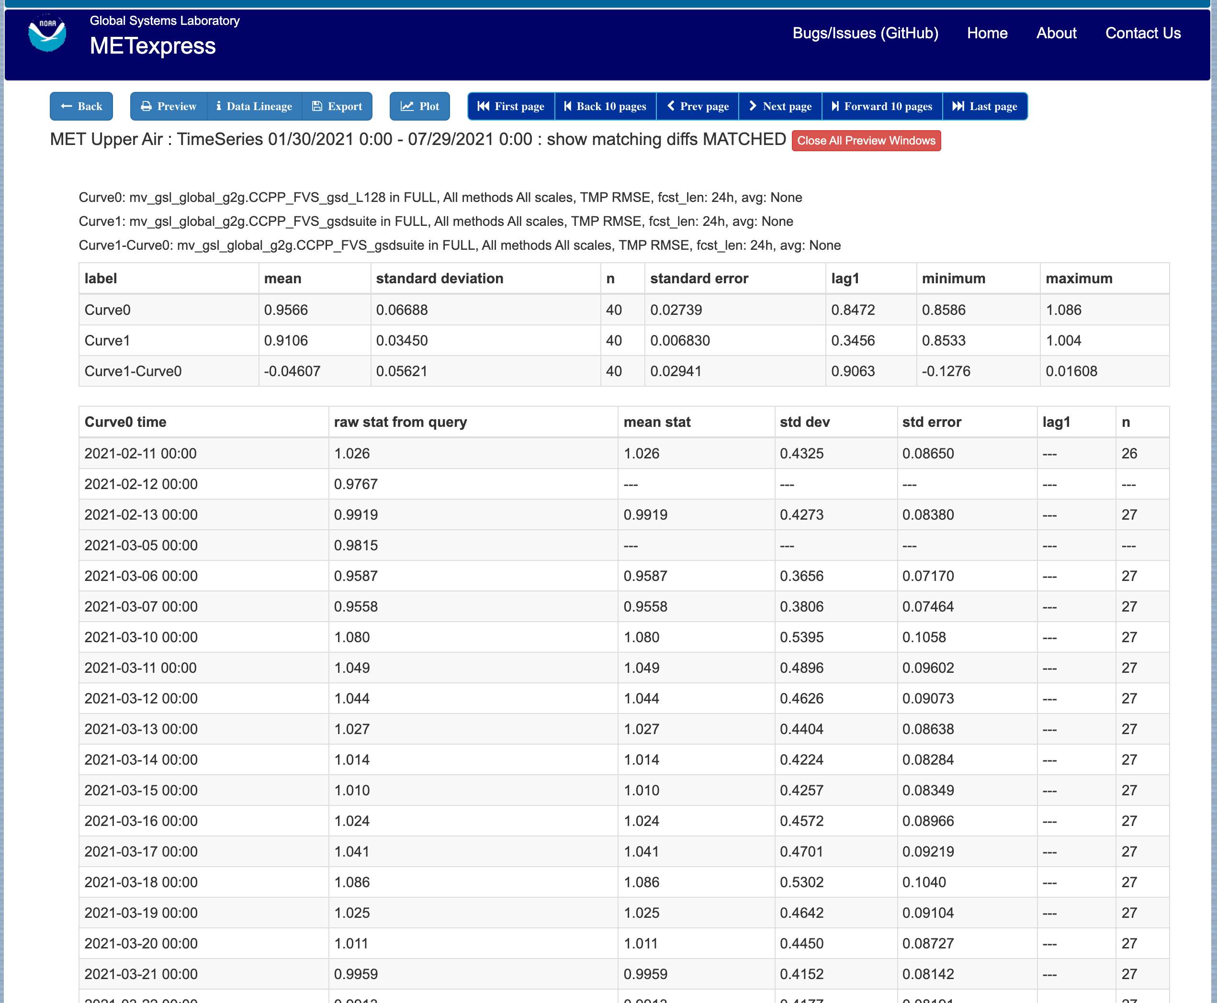Go Back 10 pages

coord(606,106)
